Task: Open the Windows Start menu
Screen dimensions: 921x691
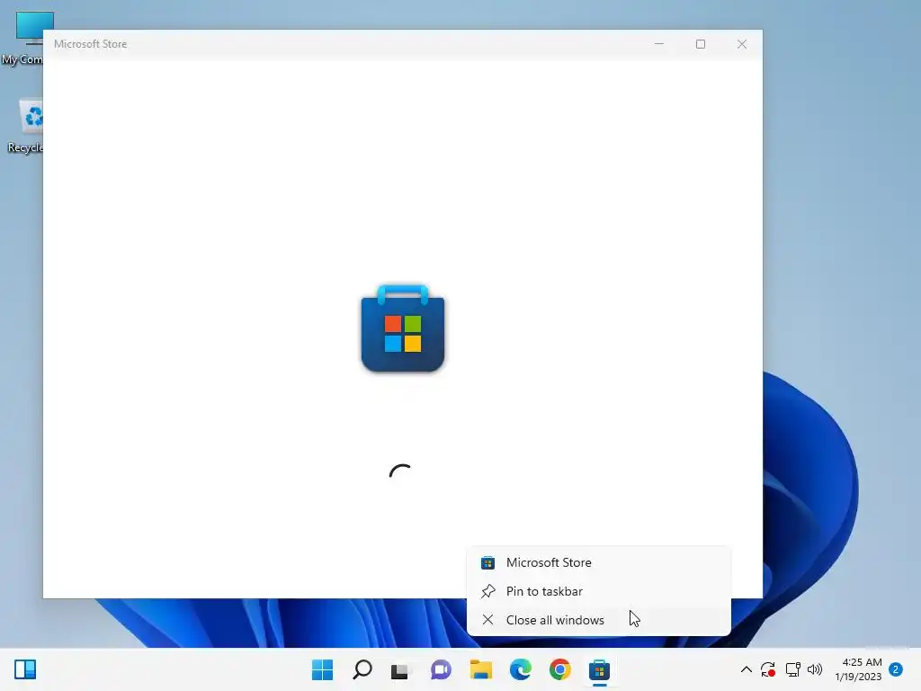Action: pyautogui.click(x=322, y=669)
